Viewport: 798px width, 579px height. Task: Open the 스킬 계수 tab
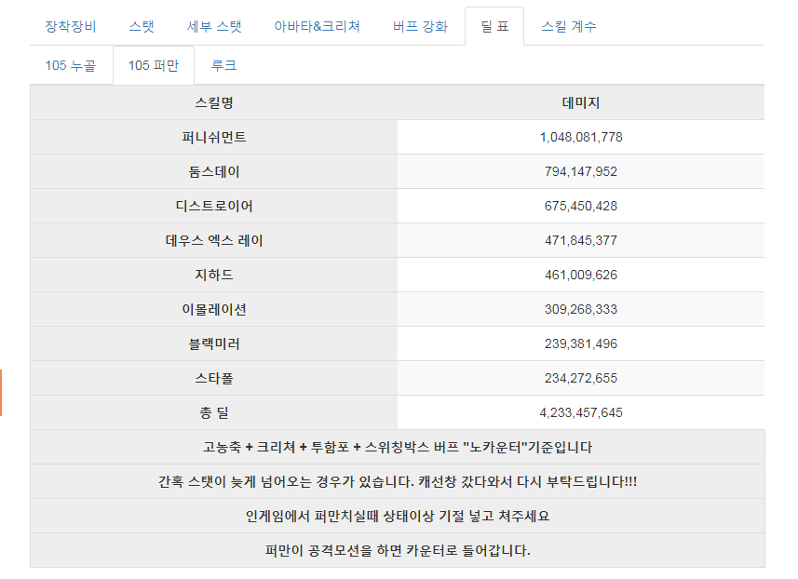(x=569, y=26)
